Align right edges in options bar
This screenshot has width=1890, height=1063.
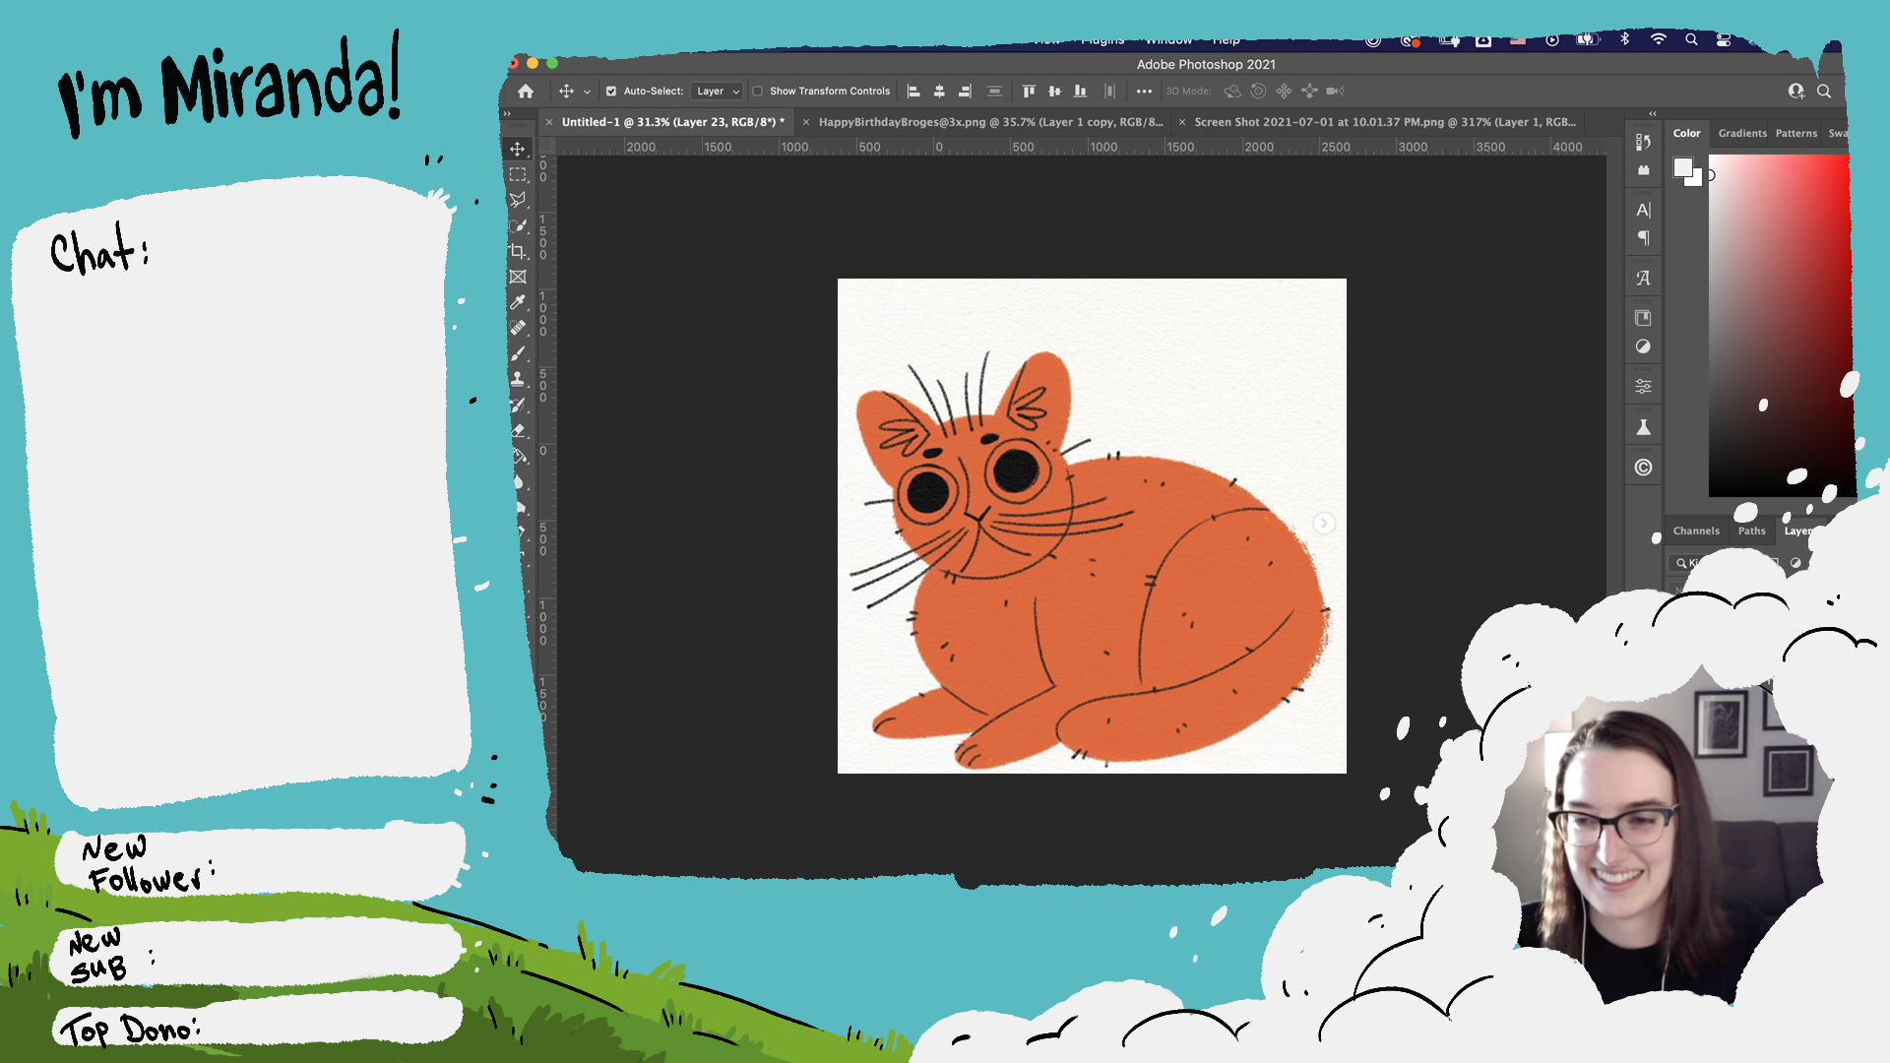965,91
